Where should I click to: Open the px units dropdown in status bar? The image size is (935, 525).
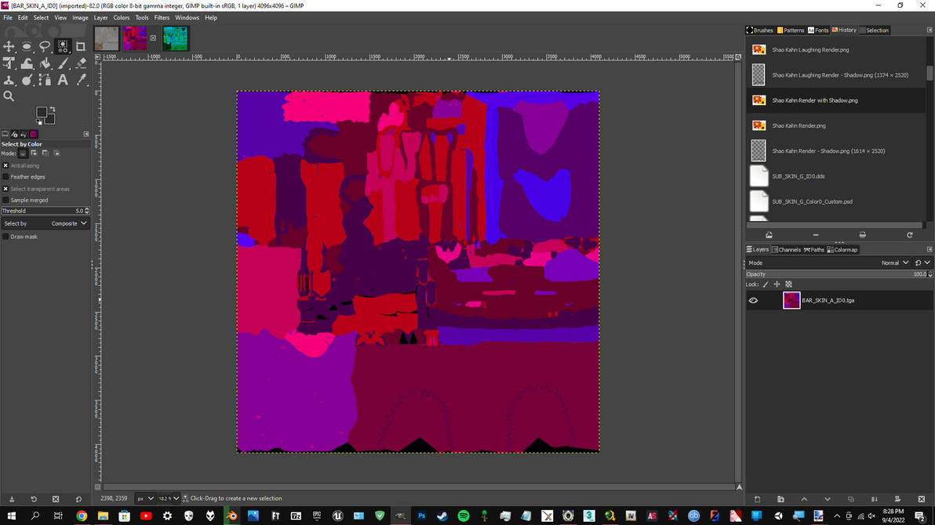(145, 499)
